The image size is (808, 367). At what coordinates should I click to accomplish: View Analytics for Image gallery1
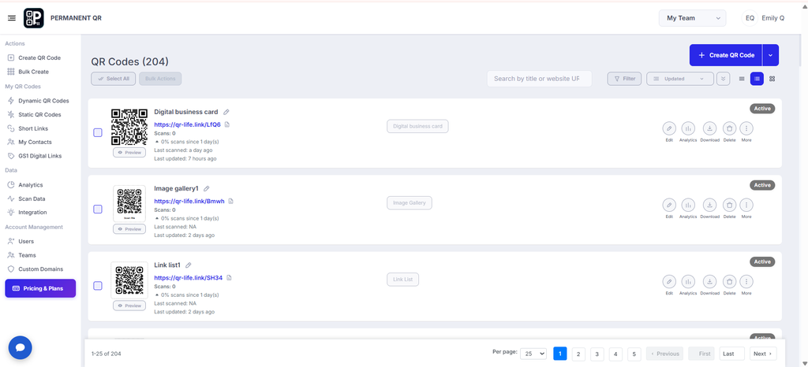(688, 205)
